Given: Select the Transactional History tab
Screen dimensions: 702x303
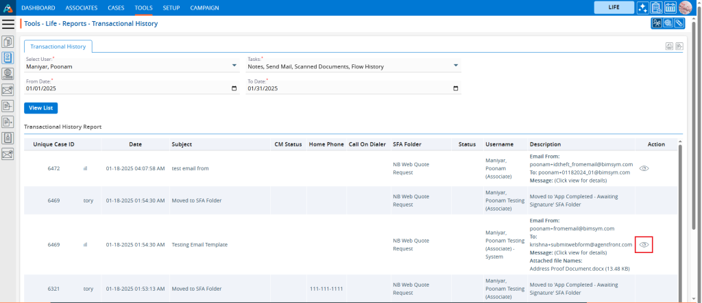Looking at the screenshot, I should [58, 47].
